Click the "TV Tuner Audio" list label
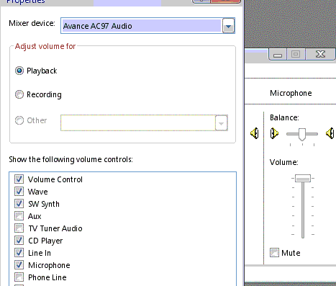 point(55,228)
